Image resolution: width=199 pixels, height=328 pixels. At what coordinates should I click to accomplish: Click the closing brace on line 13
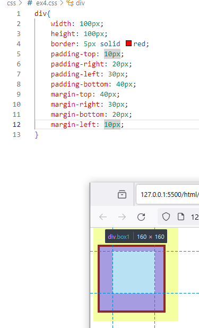[37, 135]
